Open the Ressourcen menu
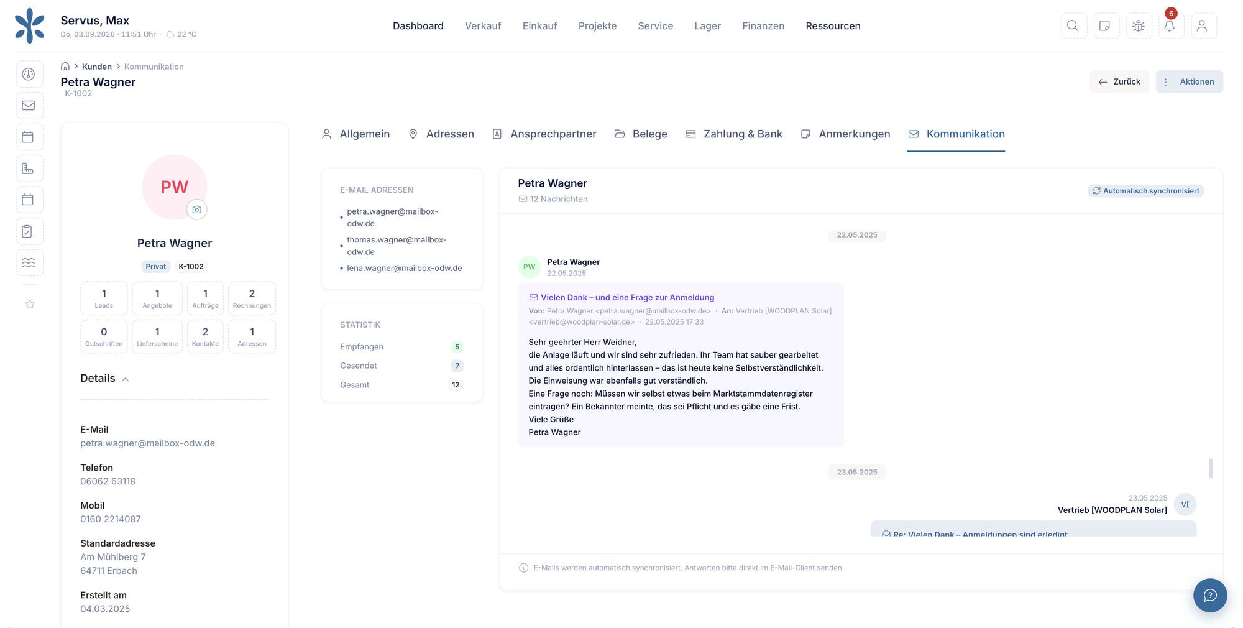Viewport: 1243px width, 628px height. coord(833,26)
